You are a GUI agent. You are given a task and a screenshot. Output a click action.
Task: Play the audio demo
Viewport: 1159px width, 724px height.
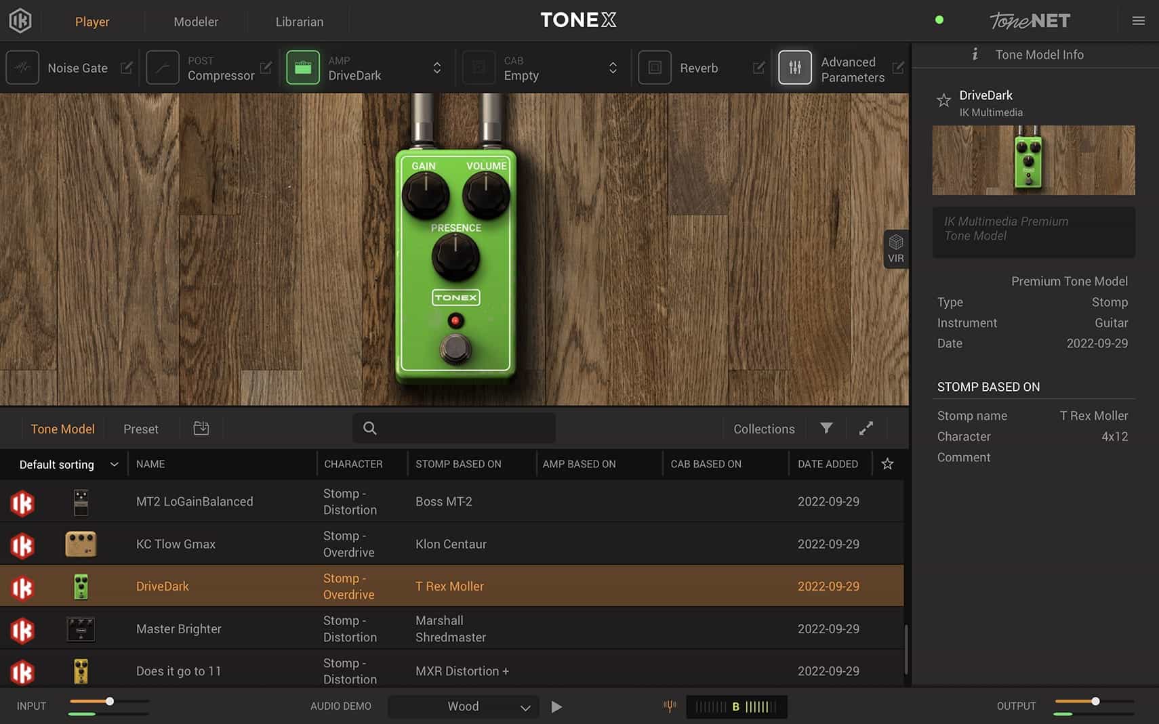pos(556,706)
